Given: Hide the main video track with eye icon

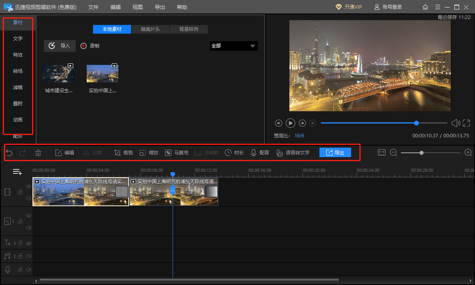Looking at the screenshot, I should [28, 186].
